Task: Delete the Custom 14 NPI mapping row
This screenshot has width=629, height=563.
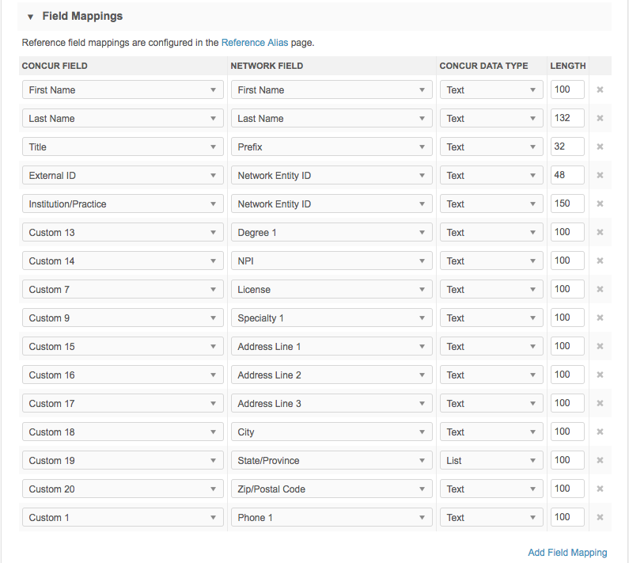Action: click(x=600, y=261)
